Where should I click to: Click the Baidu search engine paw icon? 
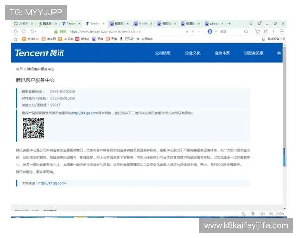point(210,32)
